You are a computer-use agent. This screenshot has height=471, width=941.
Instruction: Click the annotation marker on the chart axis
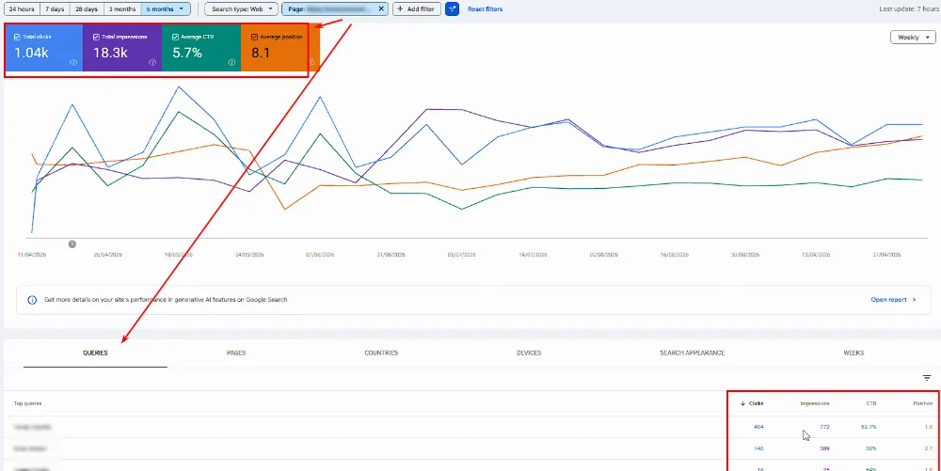point(72,243)
